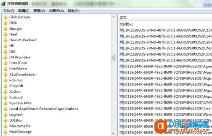Open the 编辑(E) menu
Image resolution: width=212 pixels, height=136 pixels.
coord(24,11)
